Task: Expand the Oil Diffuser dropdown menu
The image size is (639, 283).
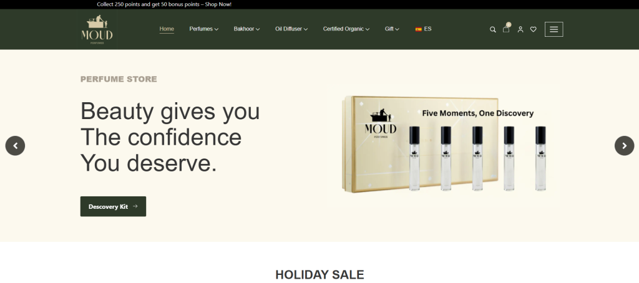Action: coord(291,29)
